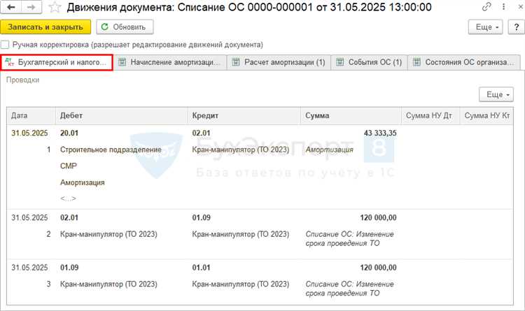Open the Состояния ОС организации tab
This screenshot has width=525, height=311.
(464, 62)
